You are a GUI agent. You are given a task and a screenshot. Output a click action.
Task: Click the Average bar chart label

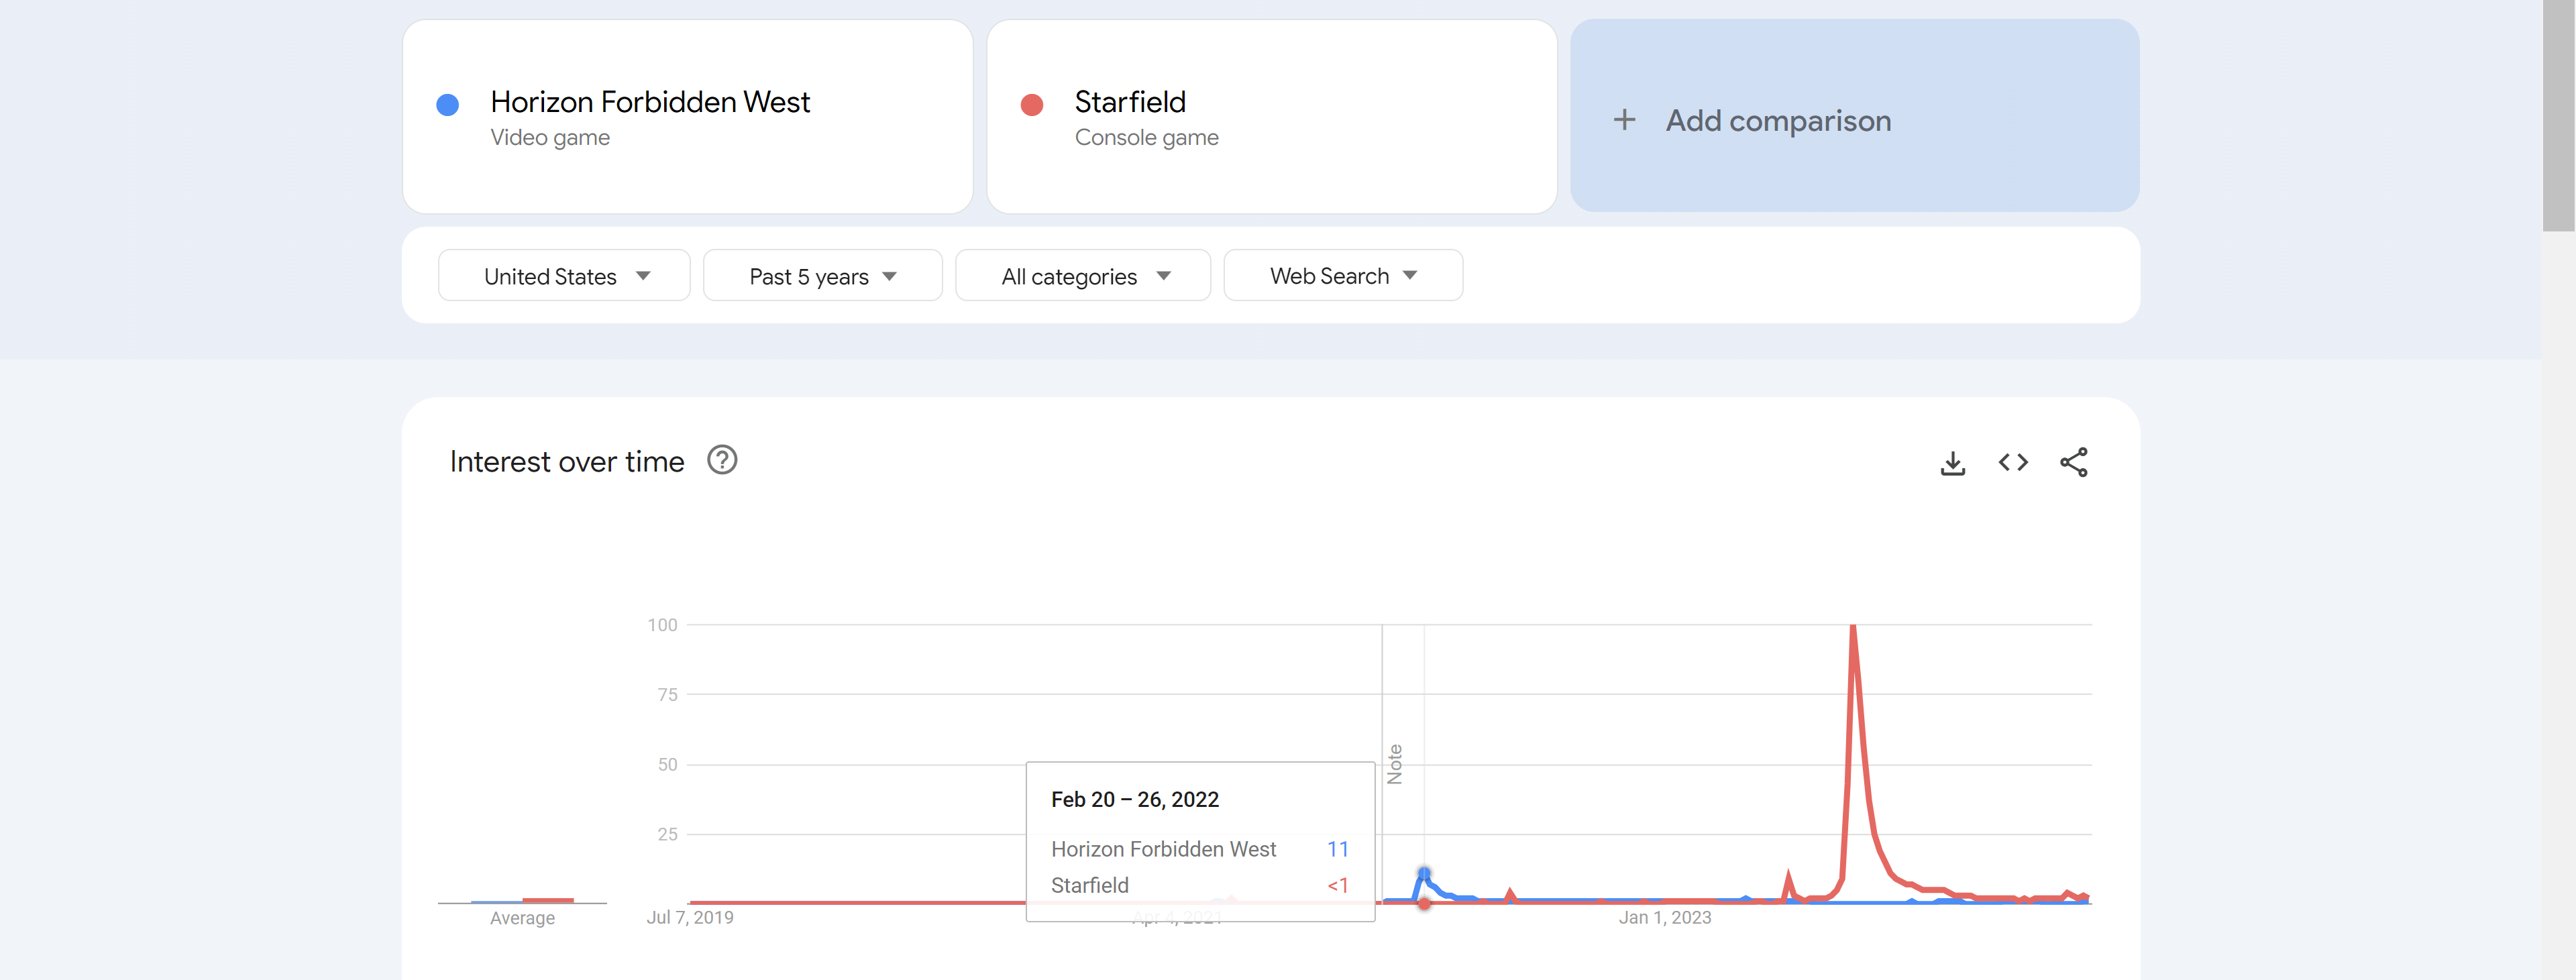pyautogui.click(x=522, y=918)
